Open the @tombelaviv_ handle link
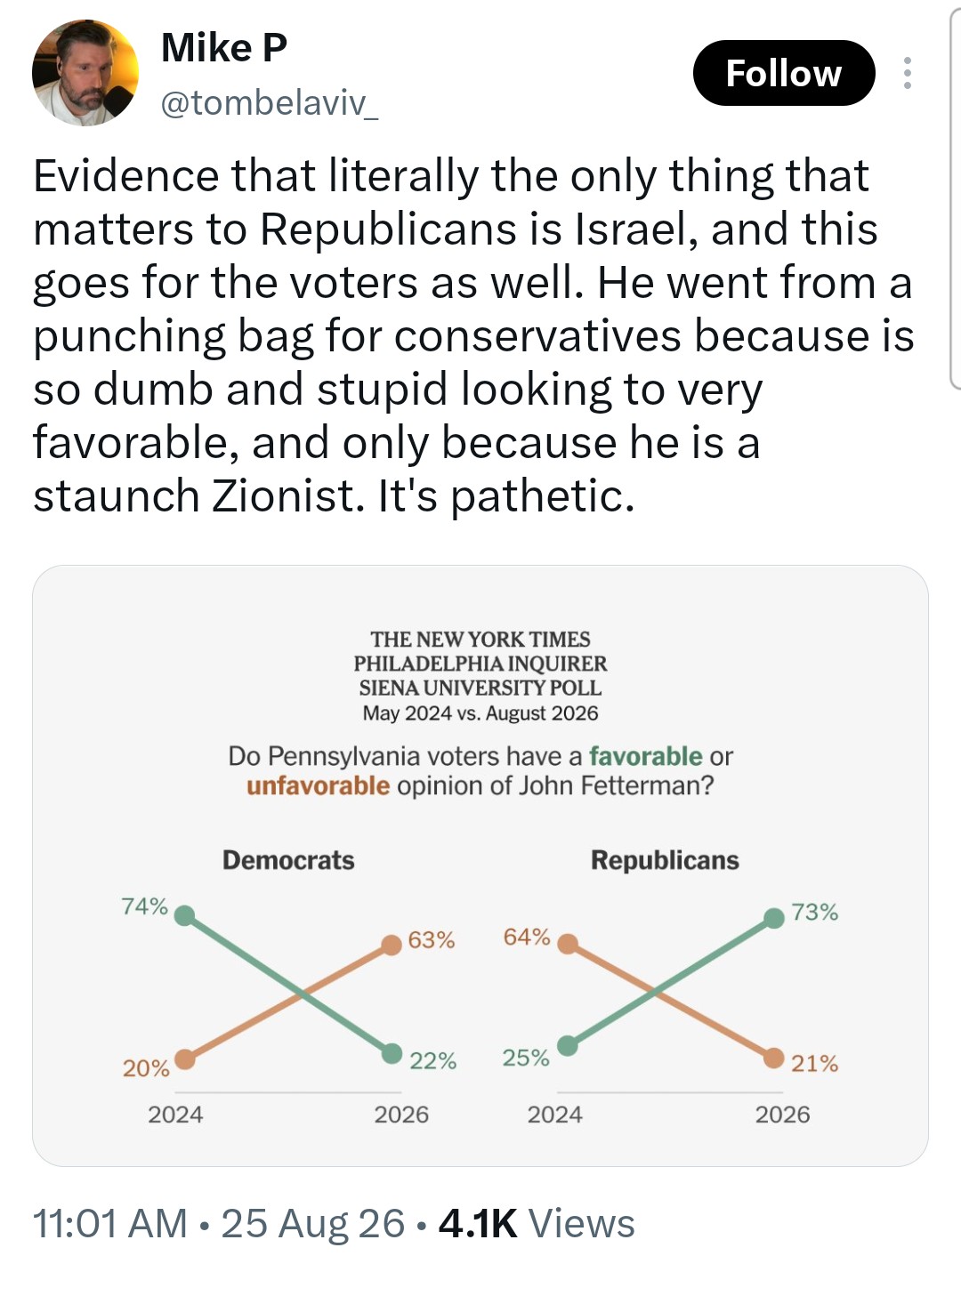Image resolution: width=961 pixels, height=1296 pixels. [270, 103]
